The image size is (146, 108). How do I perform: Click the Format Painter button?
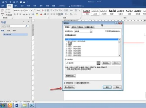click(9, 15)
